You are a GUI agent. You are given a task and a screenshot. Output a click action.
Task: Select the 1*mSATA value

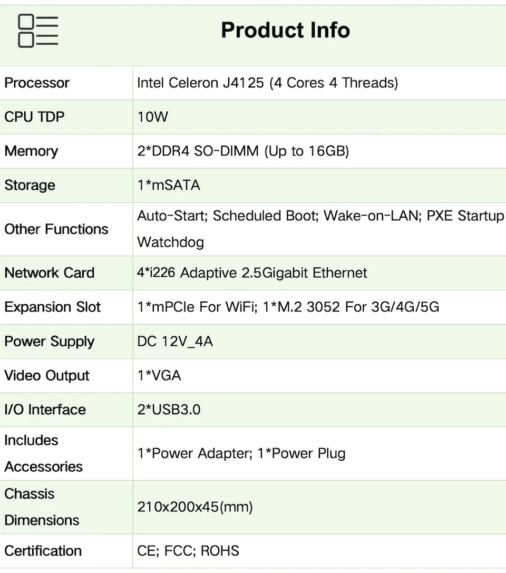point(169,186)
